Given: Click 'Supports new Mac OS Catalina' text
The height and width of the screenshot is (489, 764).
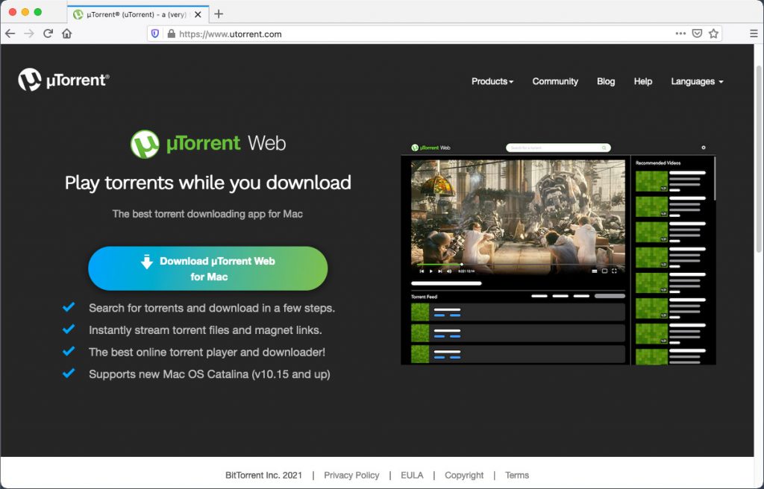Looking at the screenshot, I should tap(210, 374).
